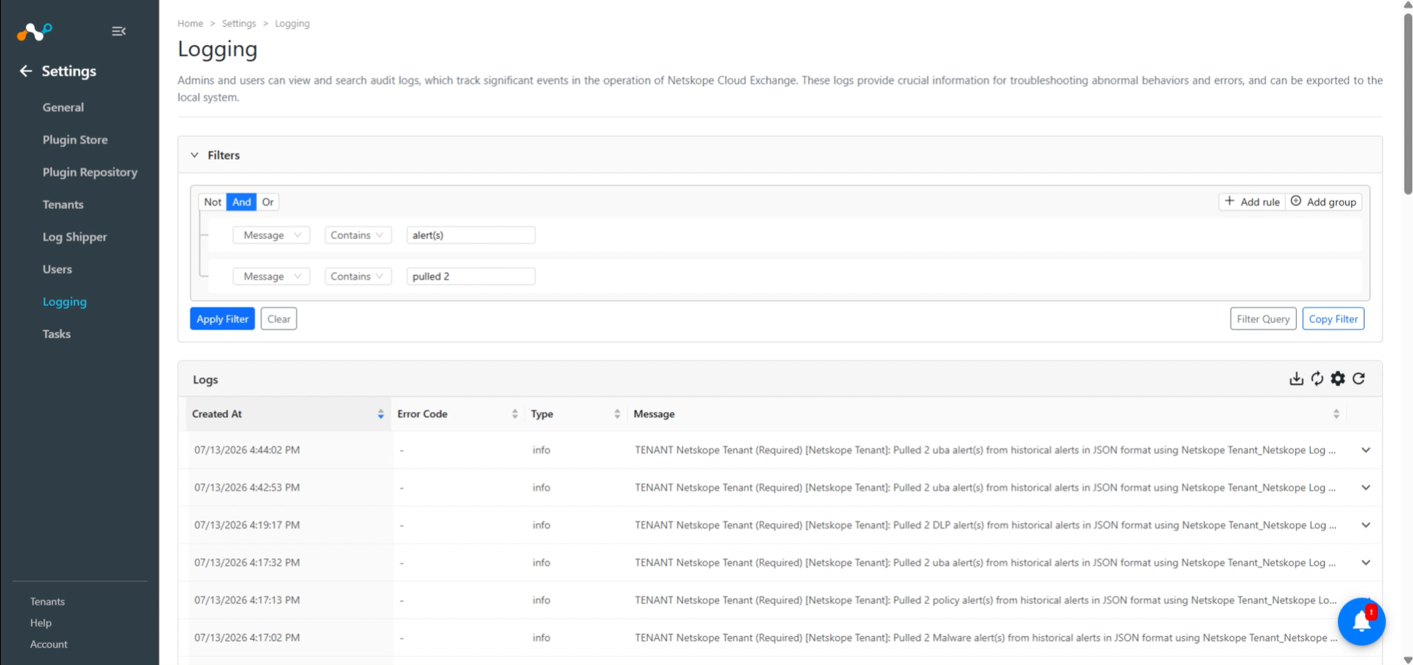Go to Tenants under Settings sidebar

63,205
